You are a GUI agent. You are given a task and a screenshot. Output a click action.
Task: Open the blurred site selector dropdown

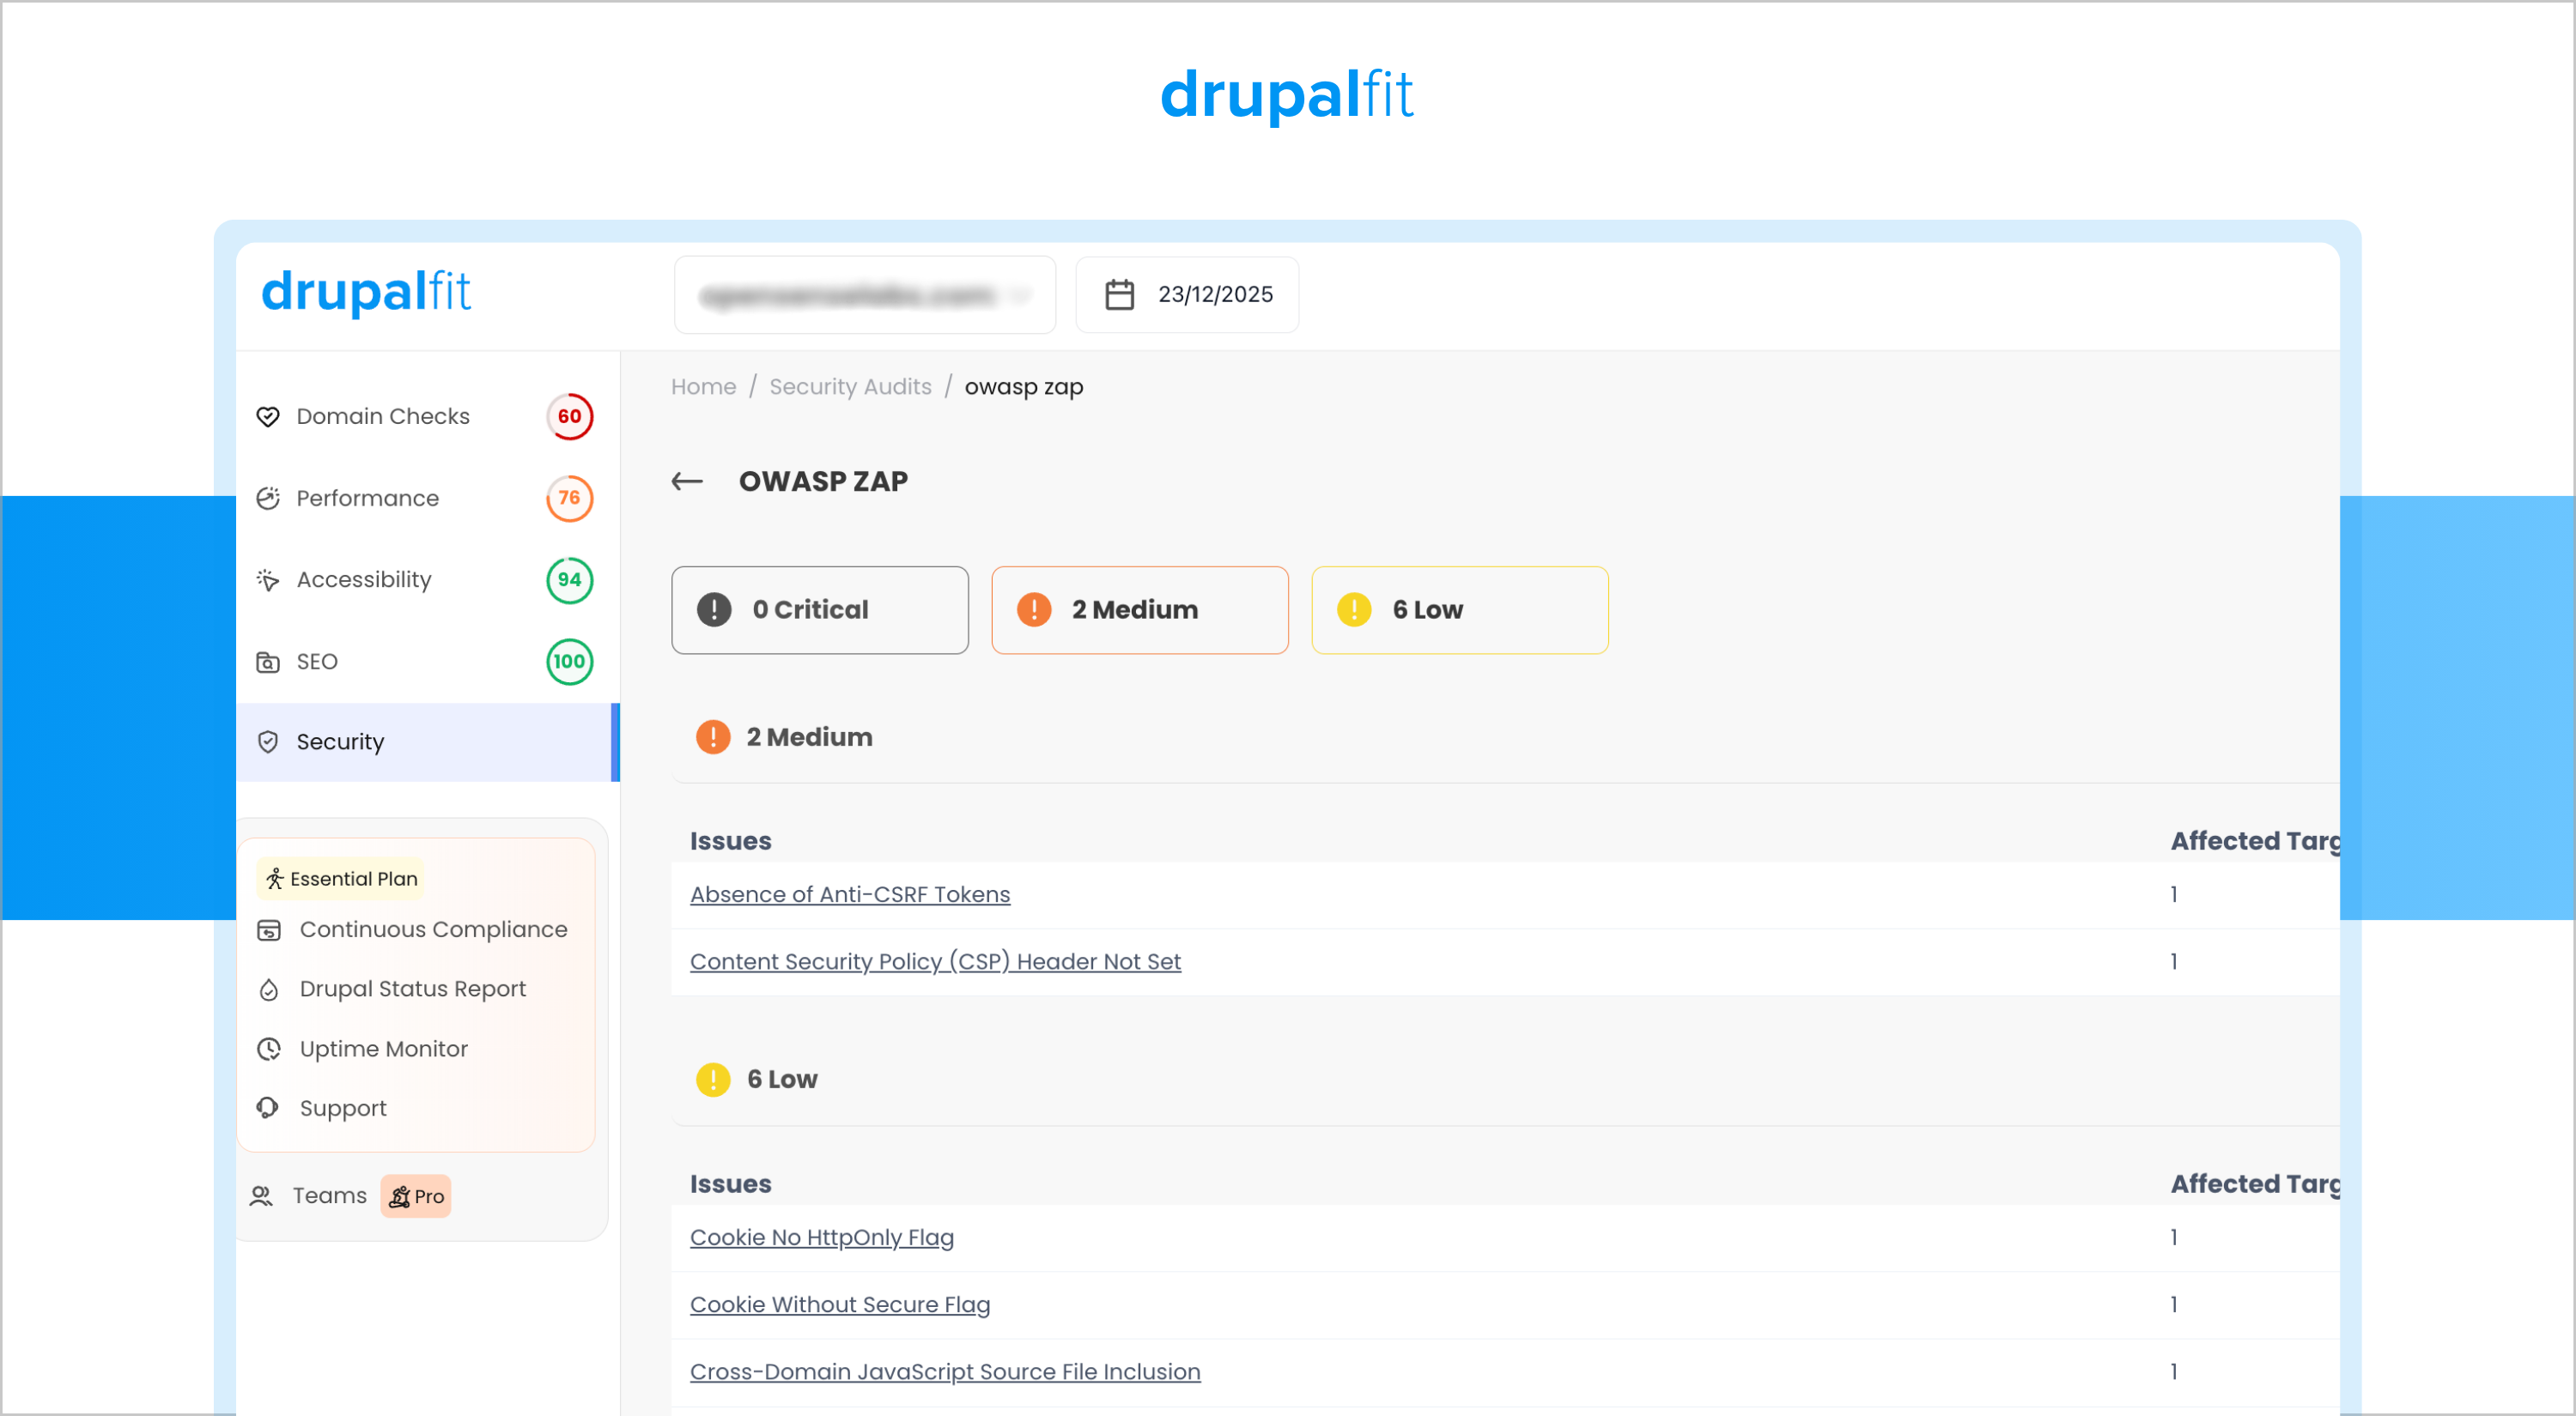[x=865, y=295]
